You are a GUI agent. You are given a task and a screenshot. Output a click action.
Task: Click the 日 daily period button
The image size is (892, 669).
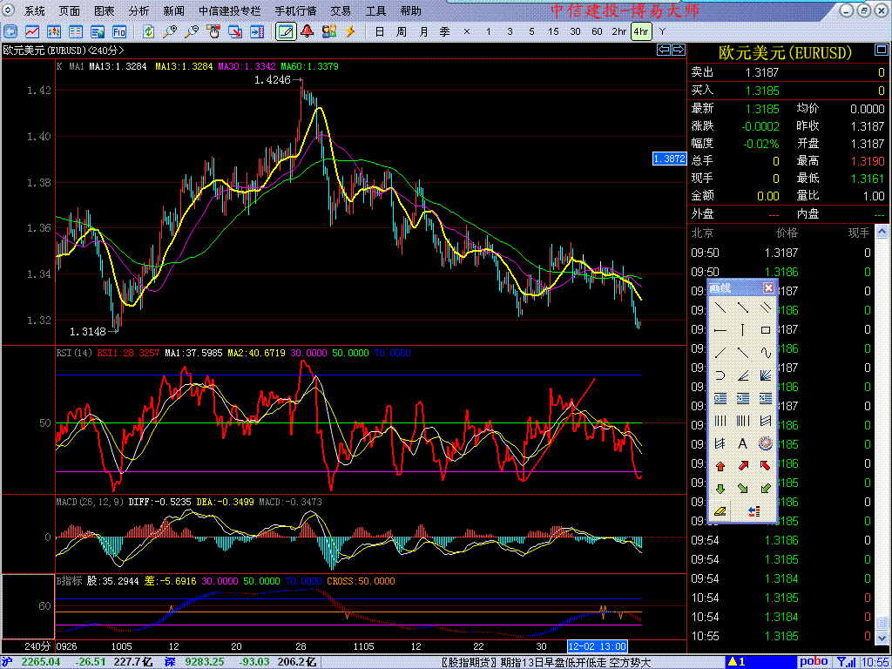click(x=379, y=31)
